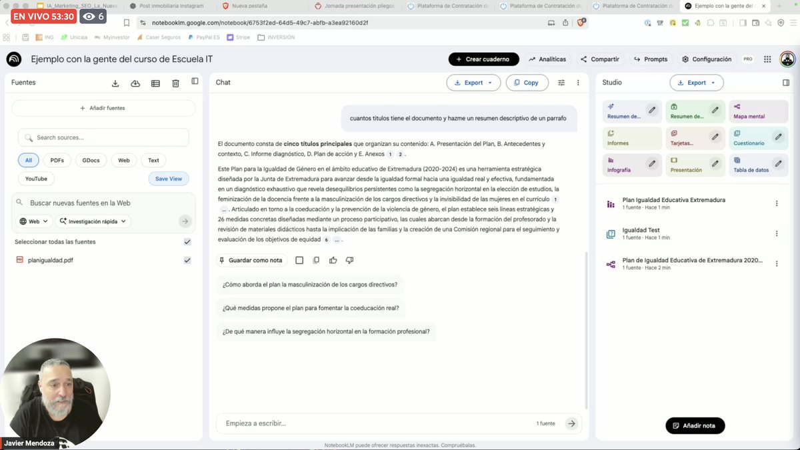Click the Crear cuaderno button

483,59
